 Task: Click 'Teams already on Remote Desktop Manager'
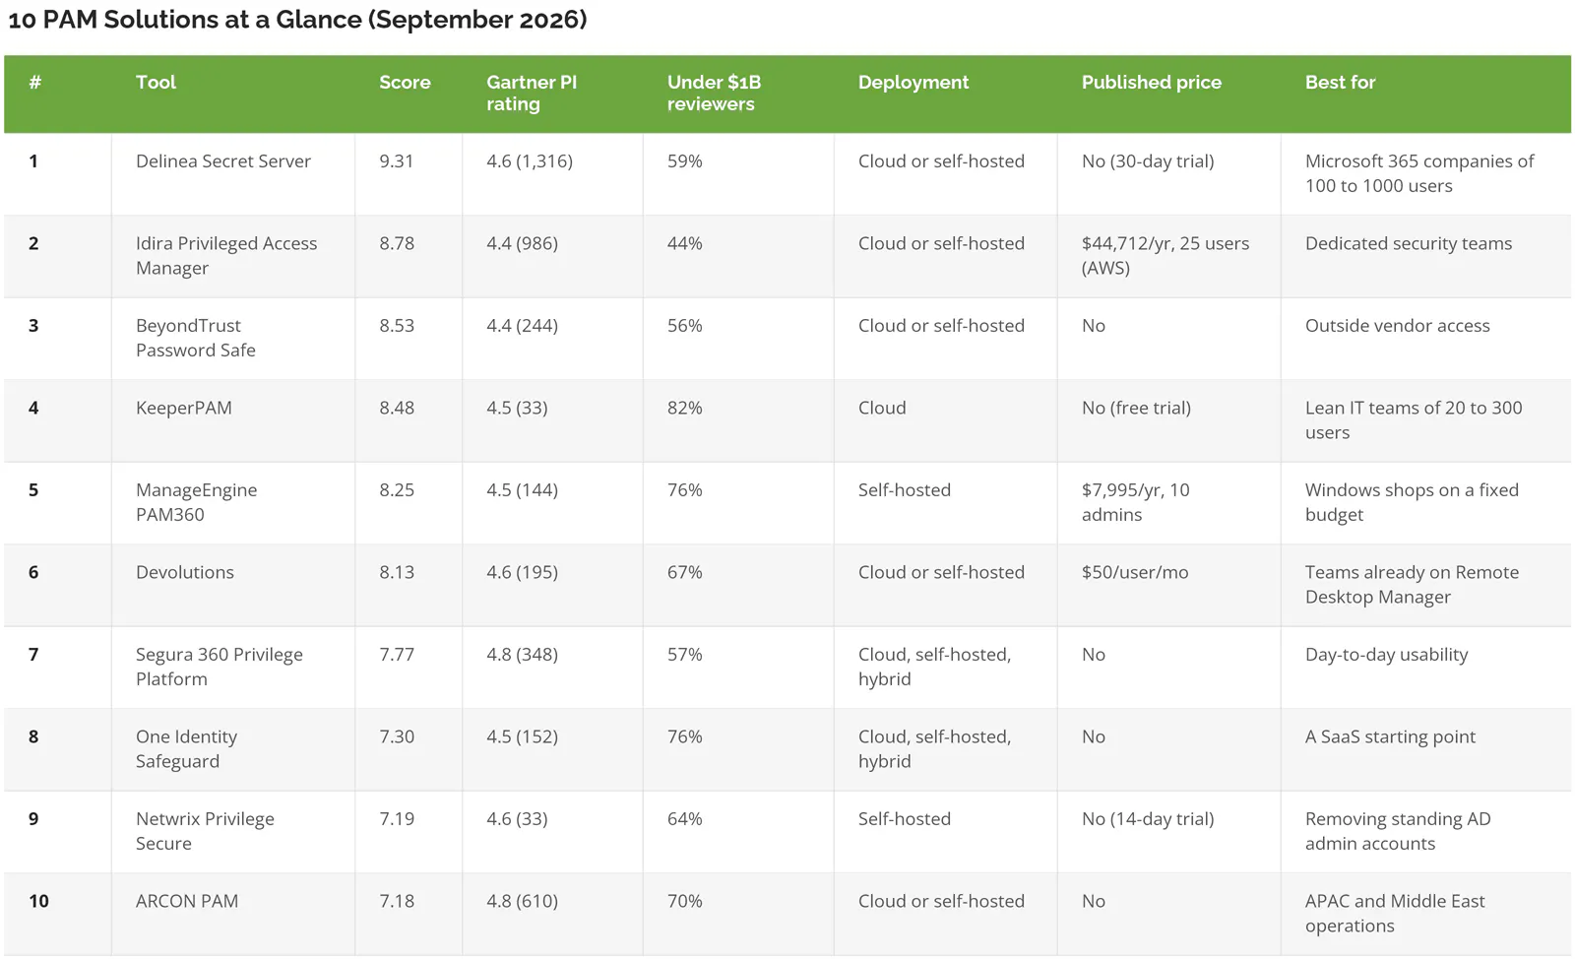1412,585
